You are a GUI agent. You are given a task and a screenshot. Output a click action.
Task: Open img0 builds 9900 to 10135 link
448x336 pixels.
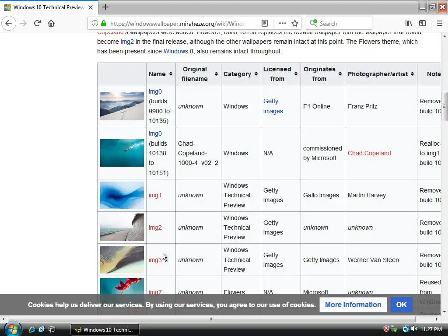[x=155, y=91]
